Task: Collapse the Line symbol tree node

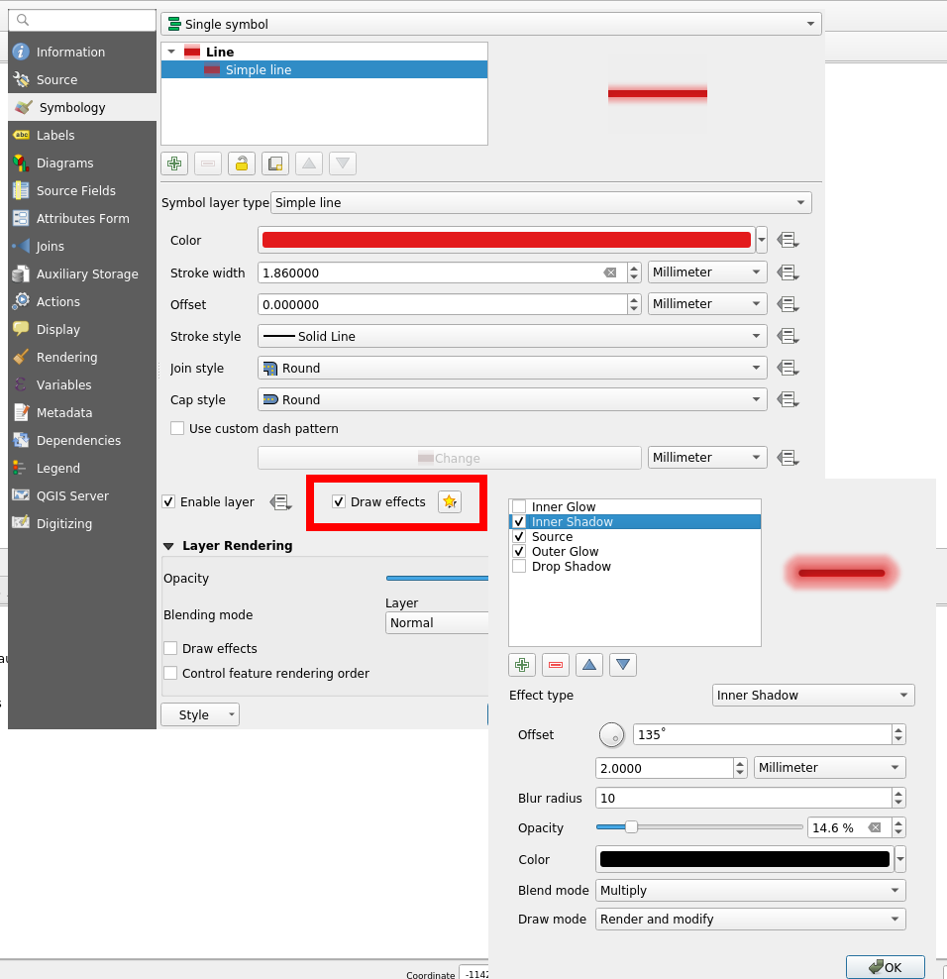Action: 171,52
